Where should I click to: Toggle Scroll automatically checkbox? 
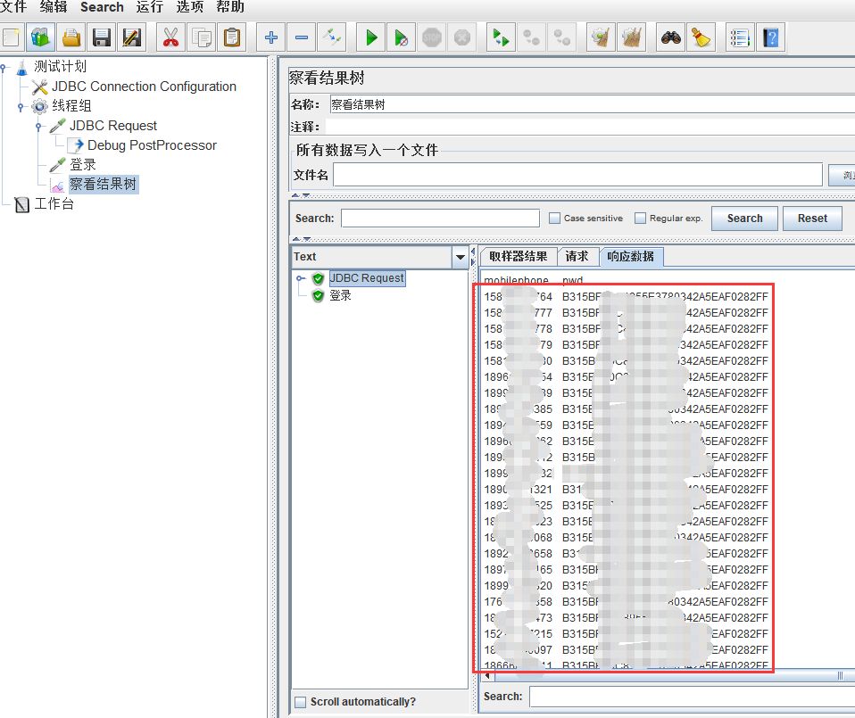click(300, 702)
